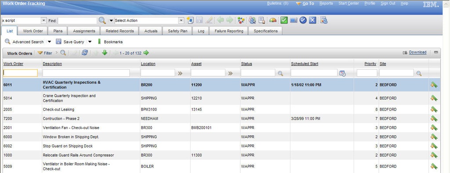The width and height of the screenshot is (450, 173).
Task: Click the report-with-magnifier toolbar icon
Action: [324, 20]
